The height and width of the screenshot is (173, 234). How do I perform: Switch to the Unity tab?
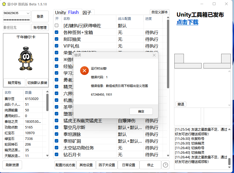(60, 12)
